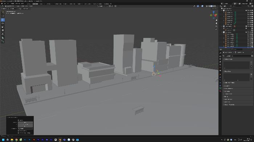Viewport: 254px width, 142px height.
Task: Select the Rotate tool
Action: [x=3, y=23]
